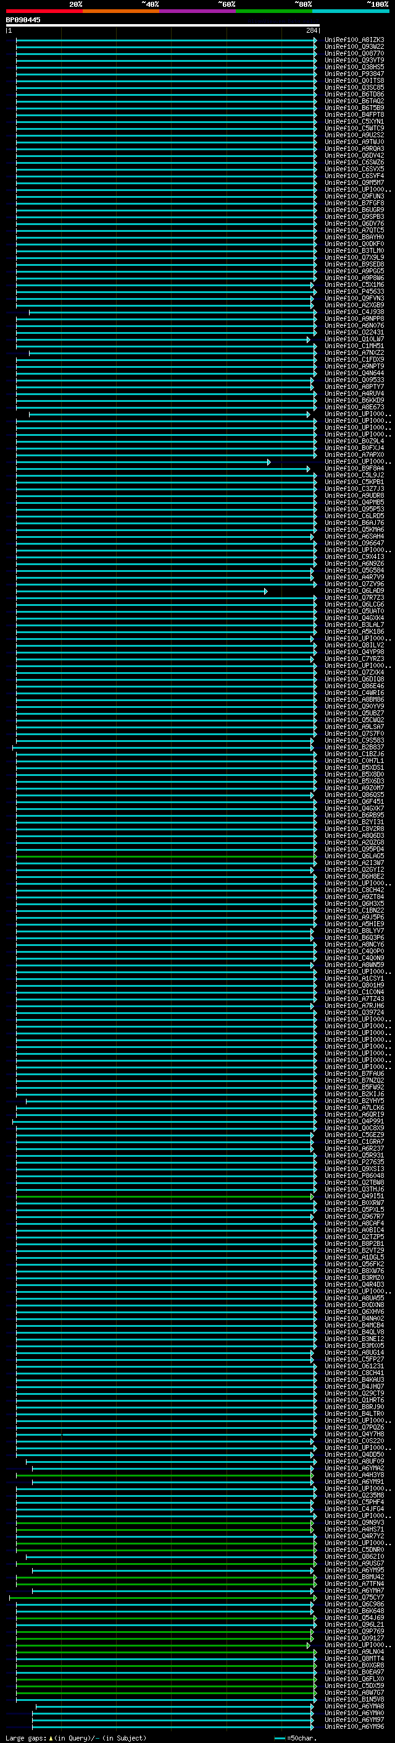Screen dimensions: 395x1743
Task: Open hit UniRef100_A8UF09
Action: [x=354, y=1462]
